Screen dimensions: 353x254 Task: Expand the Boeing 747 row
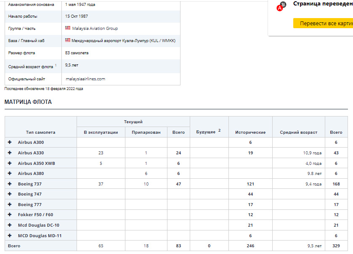click(x=10, y=194)
